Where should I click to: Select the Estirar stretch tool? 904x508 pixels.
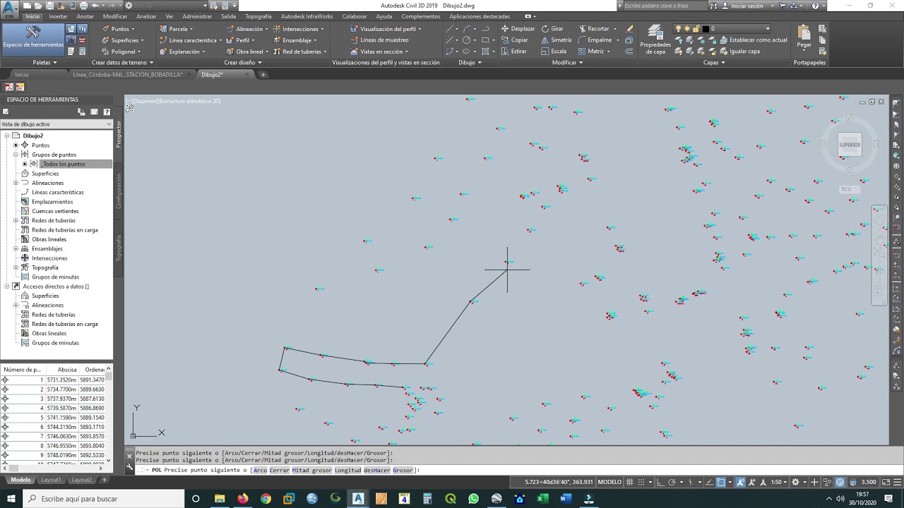tap(513, 52)
